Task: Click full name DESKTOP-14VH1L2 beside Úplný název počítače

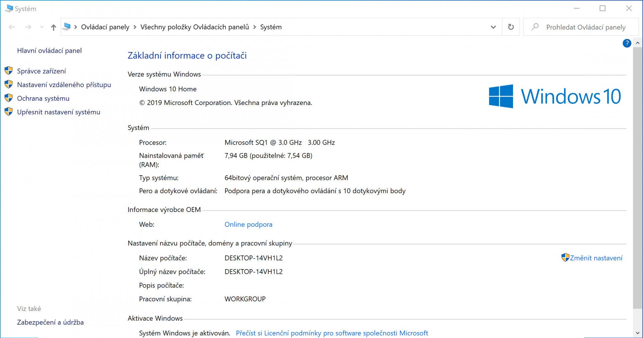Action: [x=254, y=271]
